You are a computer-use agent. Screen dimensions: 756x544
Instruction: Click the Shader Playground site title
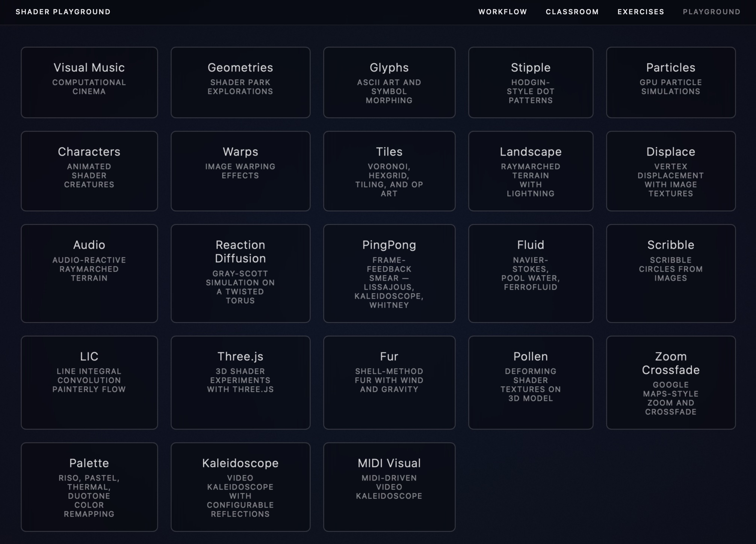(63, 12)
